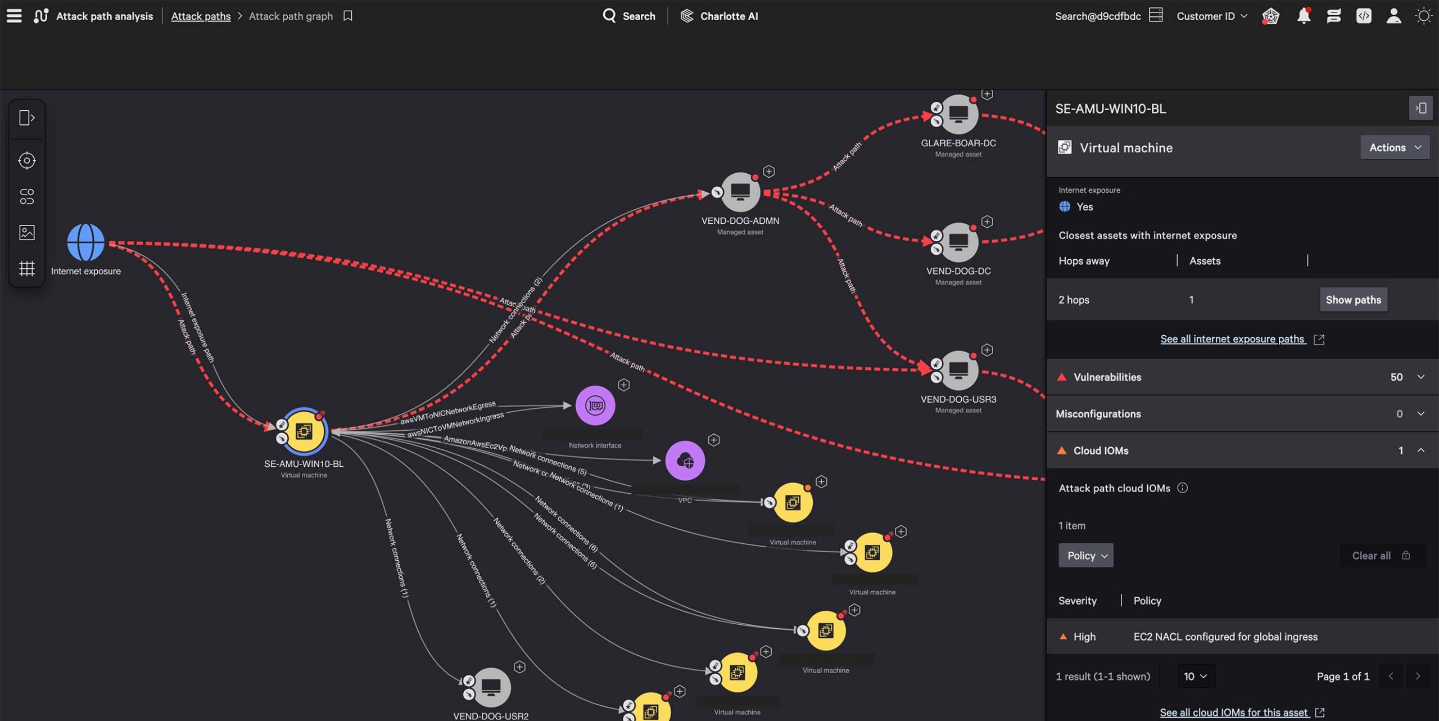Change results per page from 10

[x=1196, y=677]
